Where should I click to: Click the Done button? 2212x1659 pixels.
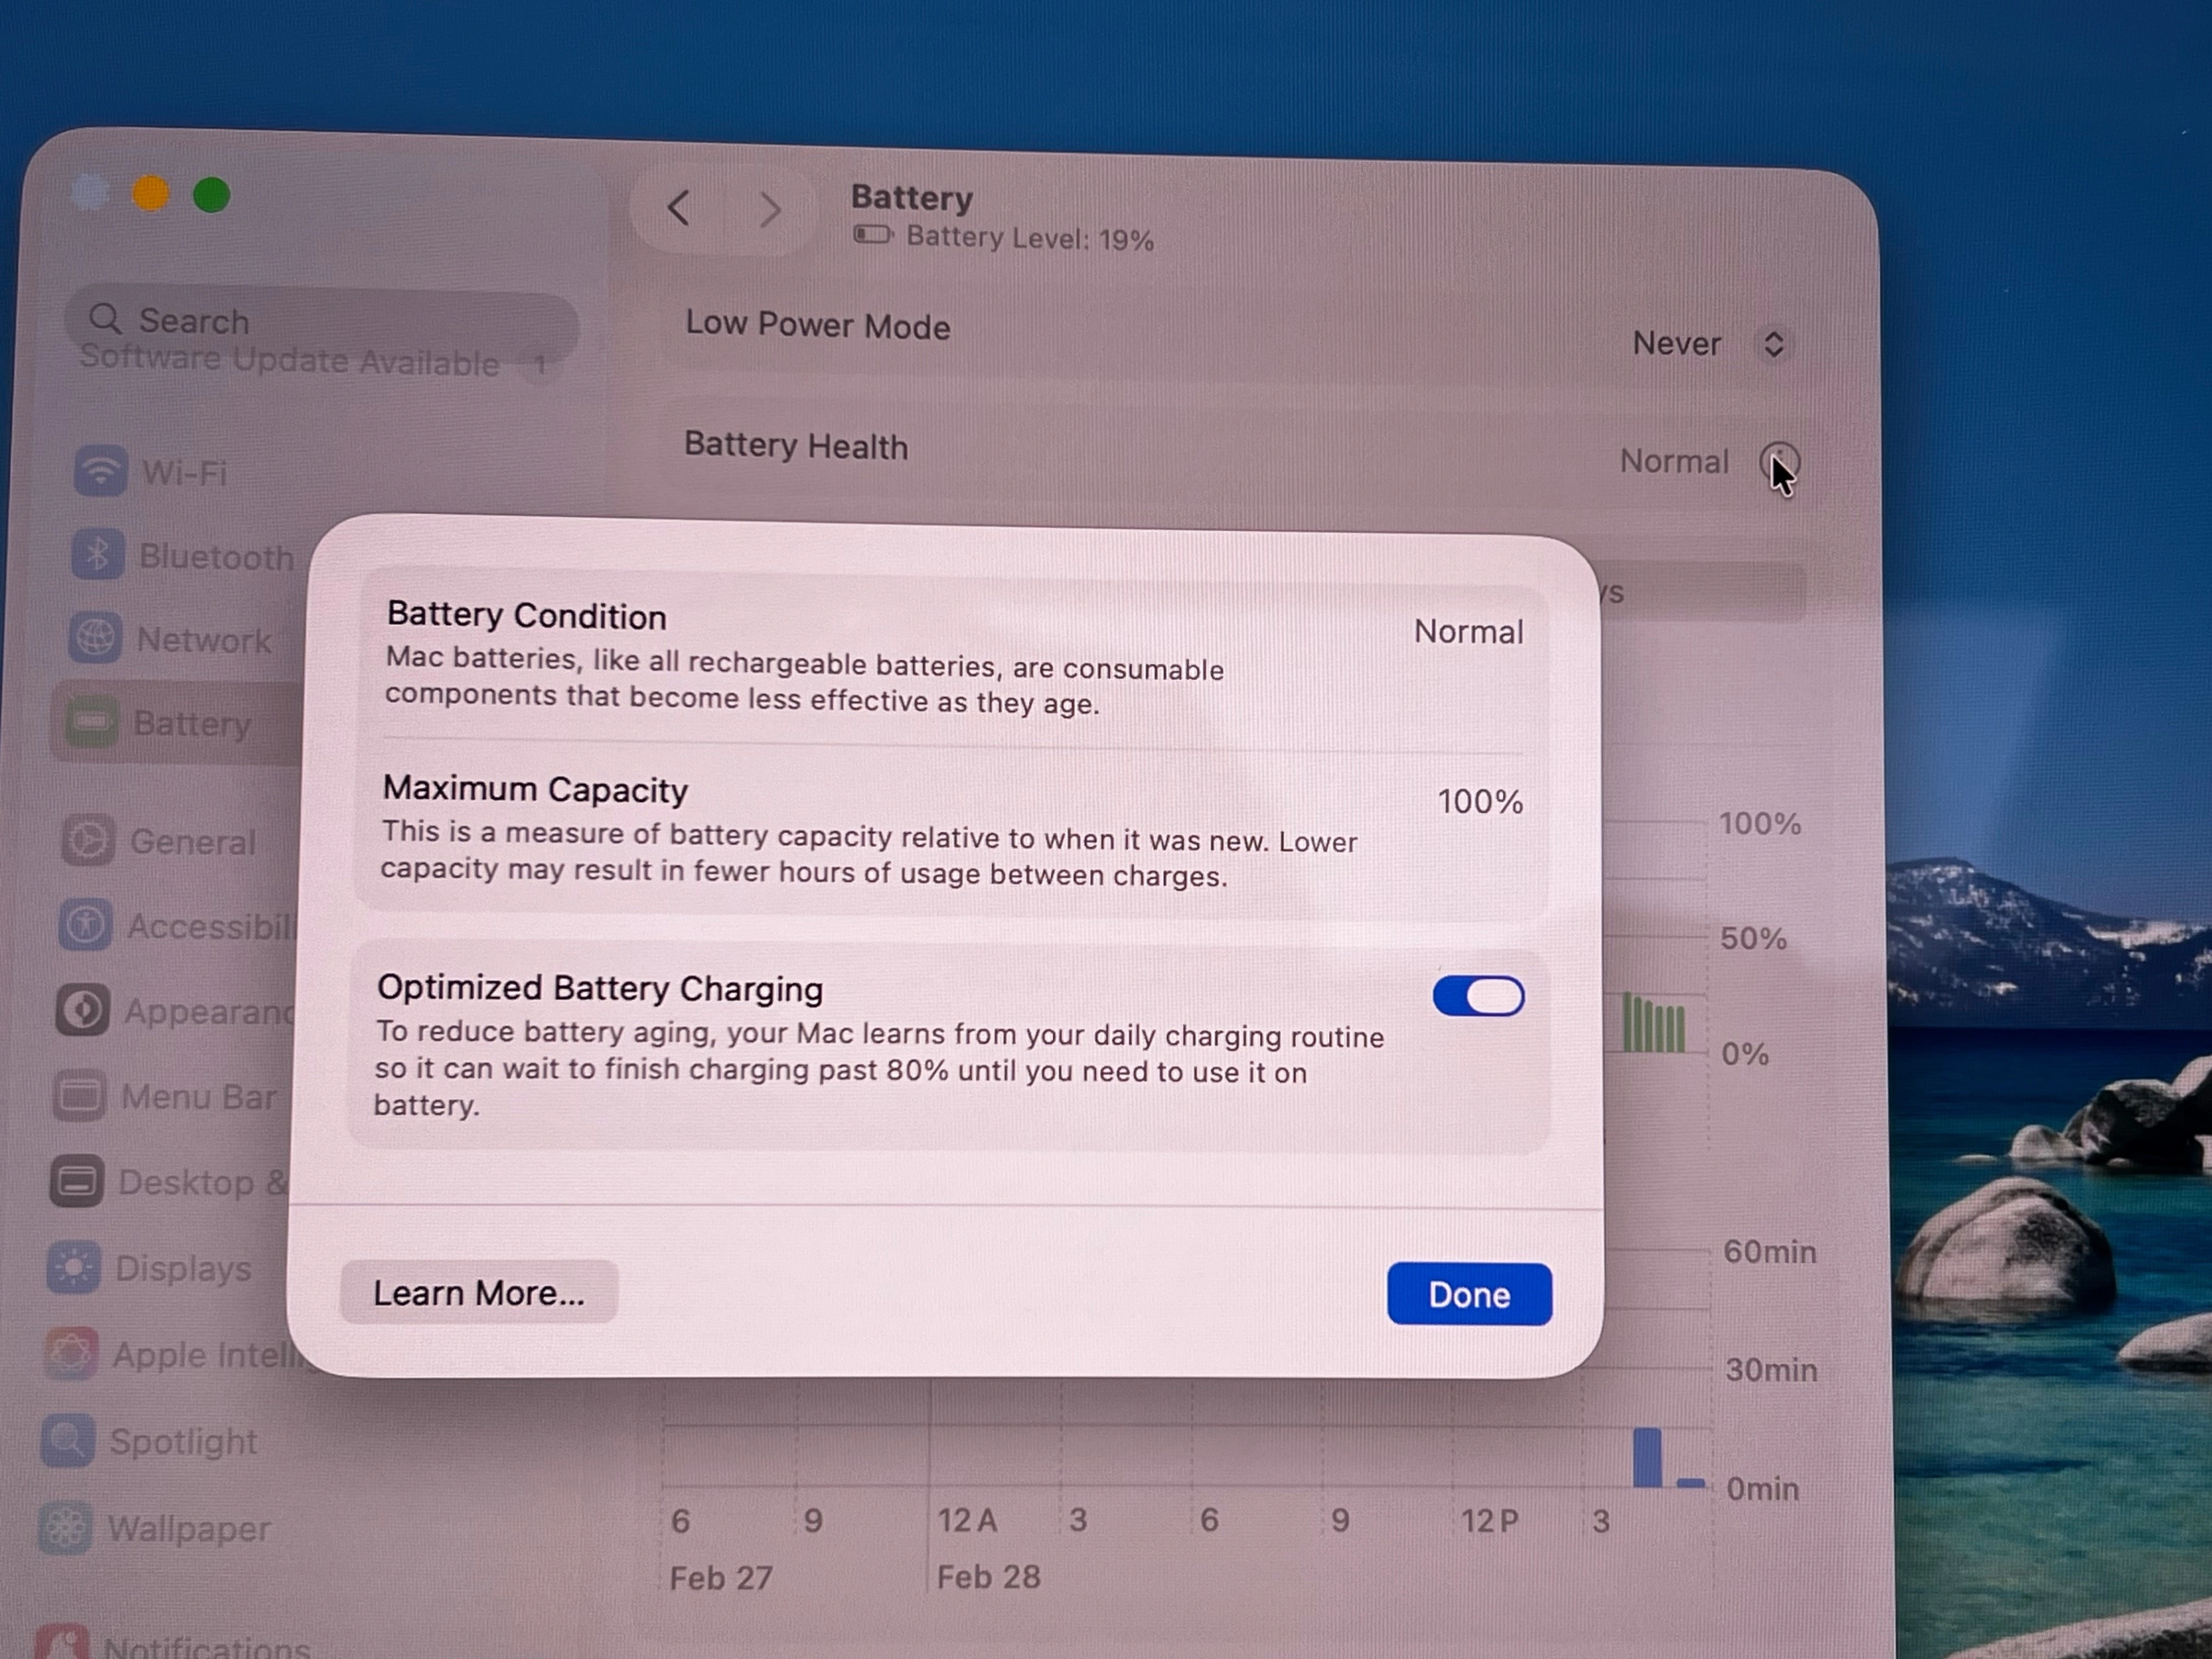(1468, 1294)
